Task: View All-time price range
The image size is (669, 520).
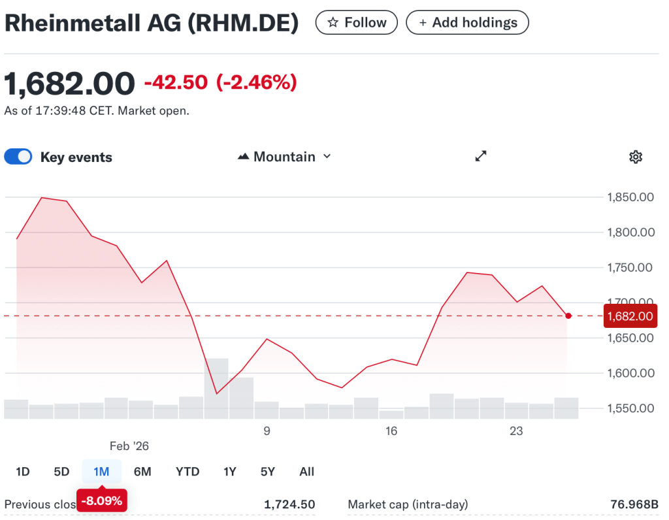Action: click(x=306, y=472)
